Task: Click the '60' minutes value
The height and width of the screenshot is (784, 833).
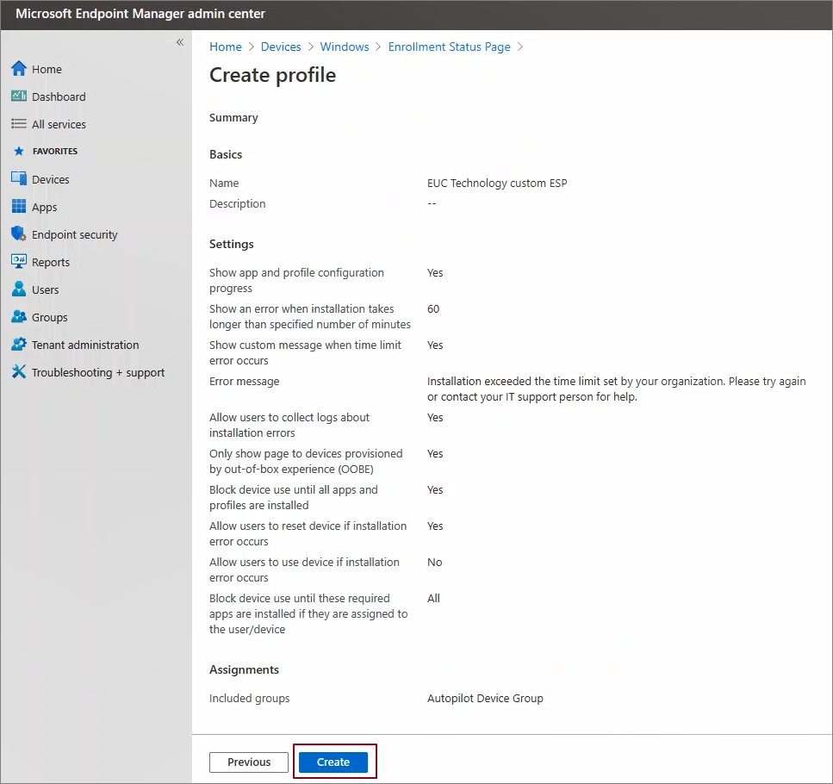Action: point(433,309)
